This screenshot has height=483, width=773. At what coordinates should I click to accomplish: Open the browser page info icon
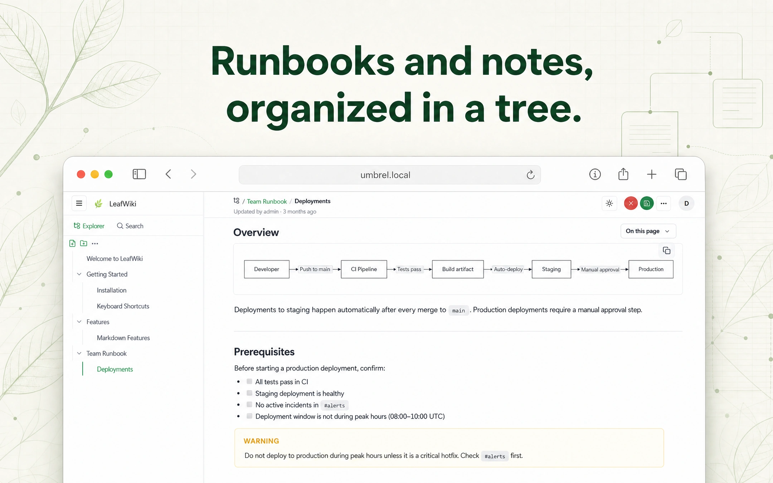[595, 174]
